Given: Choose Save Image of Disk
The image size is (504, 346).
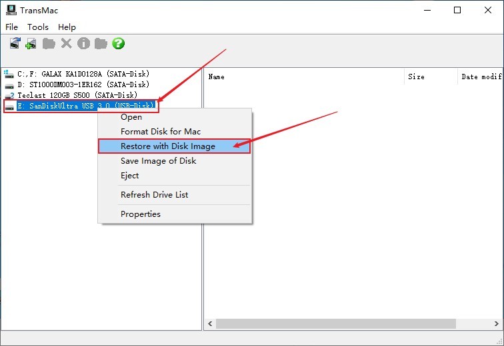Looking at the screenshot, I should [175, 160].
